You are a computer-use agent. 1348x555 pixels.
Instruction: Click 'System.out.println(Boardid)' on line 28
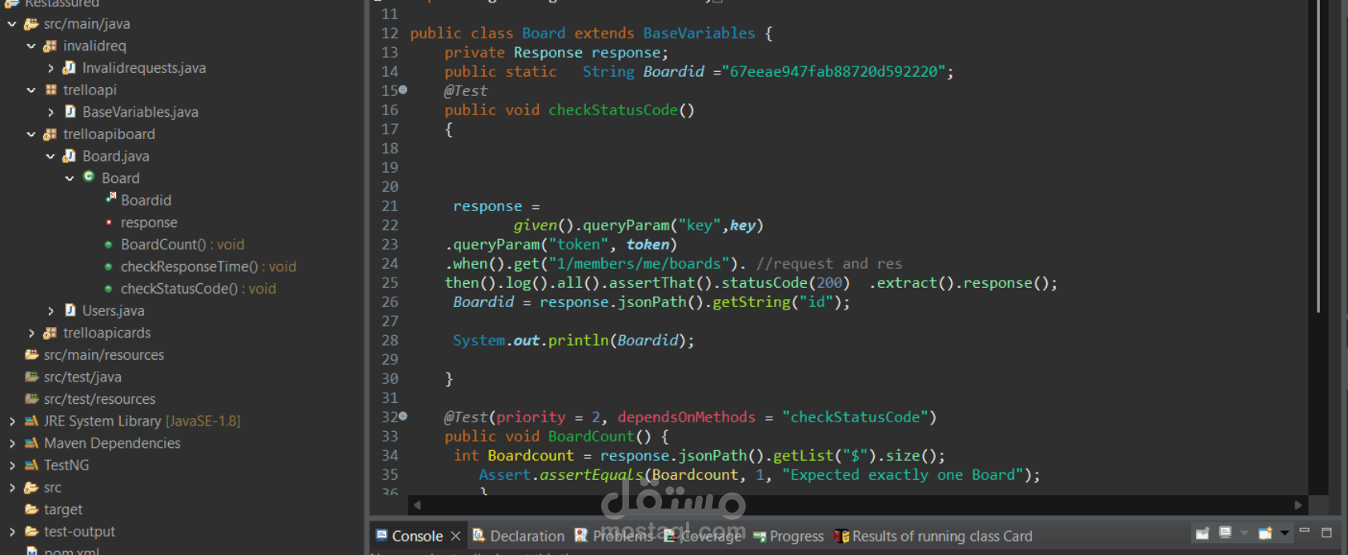pos(569,341)
